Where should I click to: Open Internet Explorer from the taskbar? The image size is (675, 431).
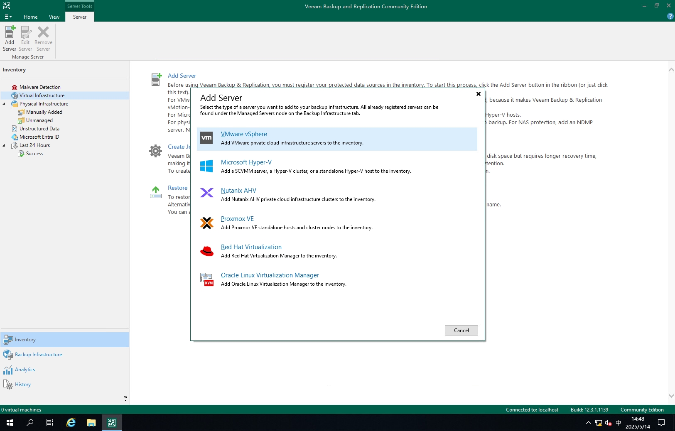click(x=71, y=423)
